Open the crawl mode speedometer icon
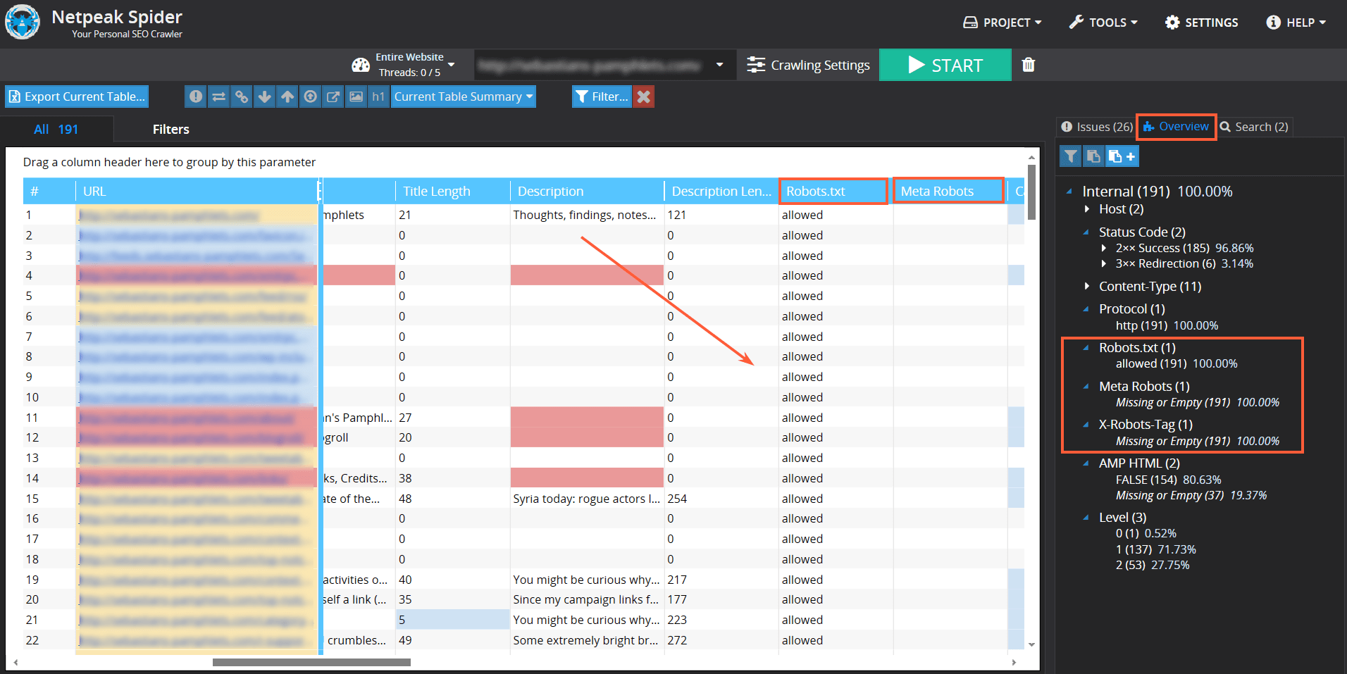 click(x=361, y=65)
